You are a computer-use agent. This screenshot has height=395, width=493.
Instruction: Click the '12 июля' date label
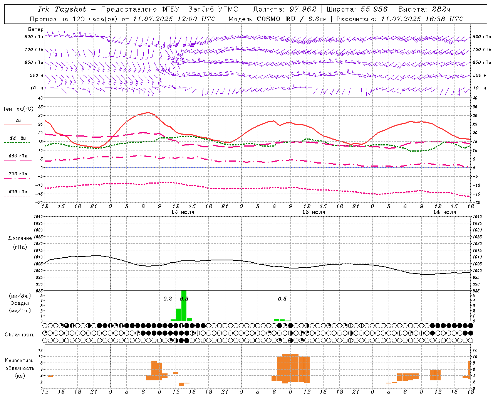click(183, 212)
